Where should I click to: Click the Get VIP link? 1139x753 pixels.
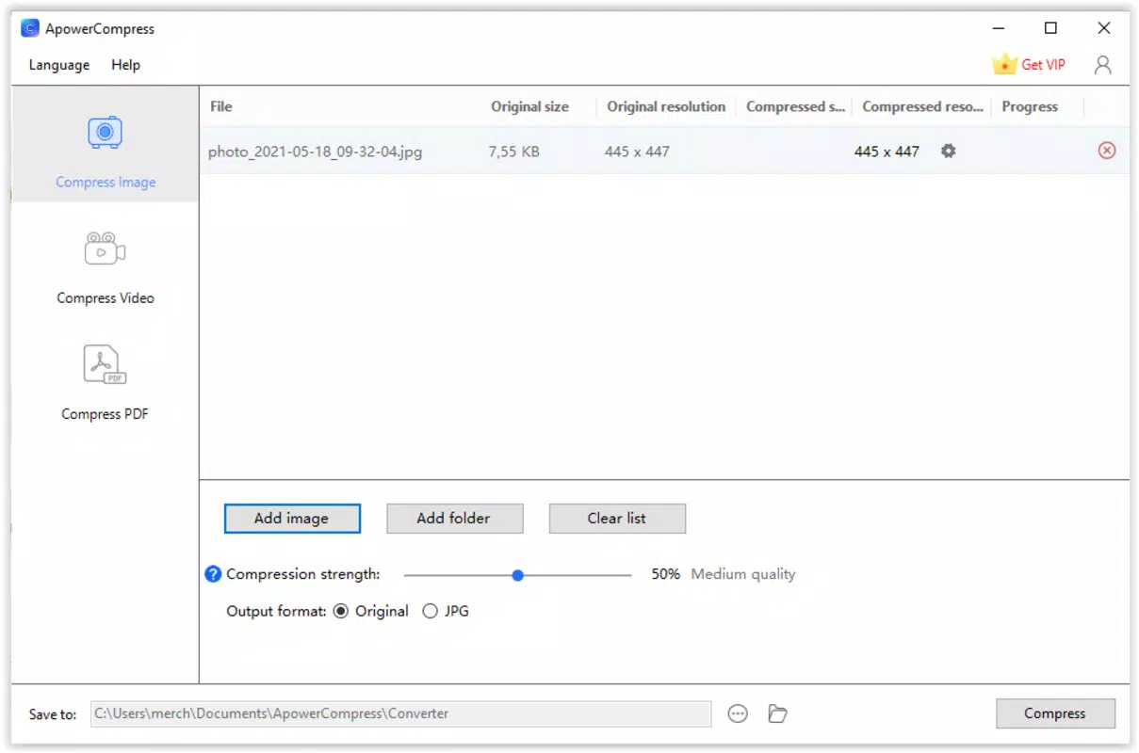coord(1043,65)
